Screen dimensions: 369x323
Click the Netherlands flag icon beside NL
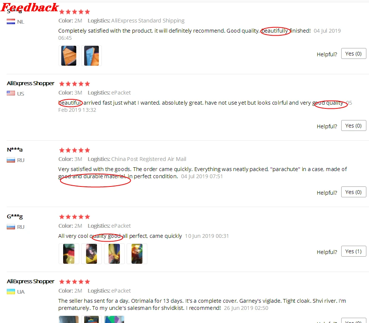[11, 22]
